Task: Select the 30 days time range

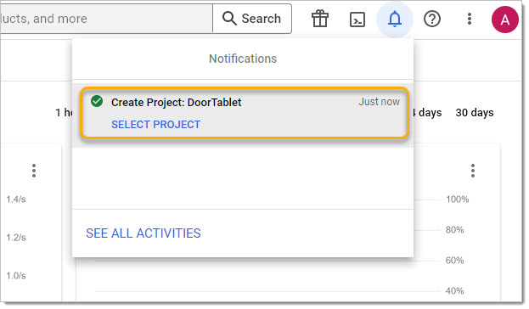Action: click(x=475, y=113)
